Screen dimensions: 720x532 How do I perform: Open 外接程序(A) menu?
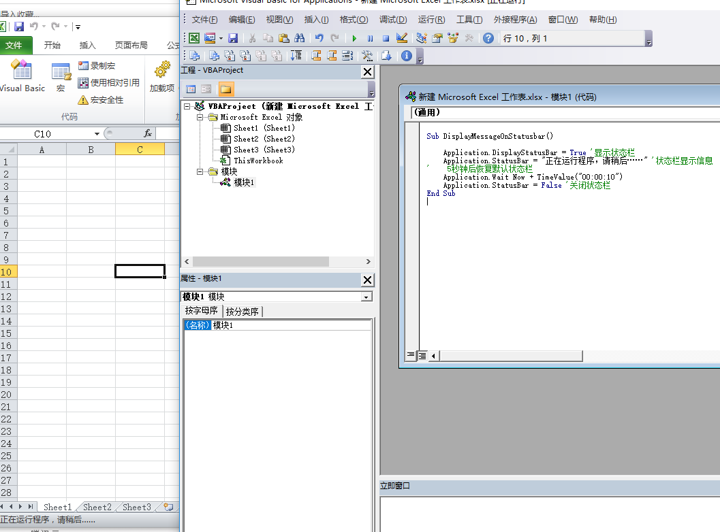515,20
